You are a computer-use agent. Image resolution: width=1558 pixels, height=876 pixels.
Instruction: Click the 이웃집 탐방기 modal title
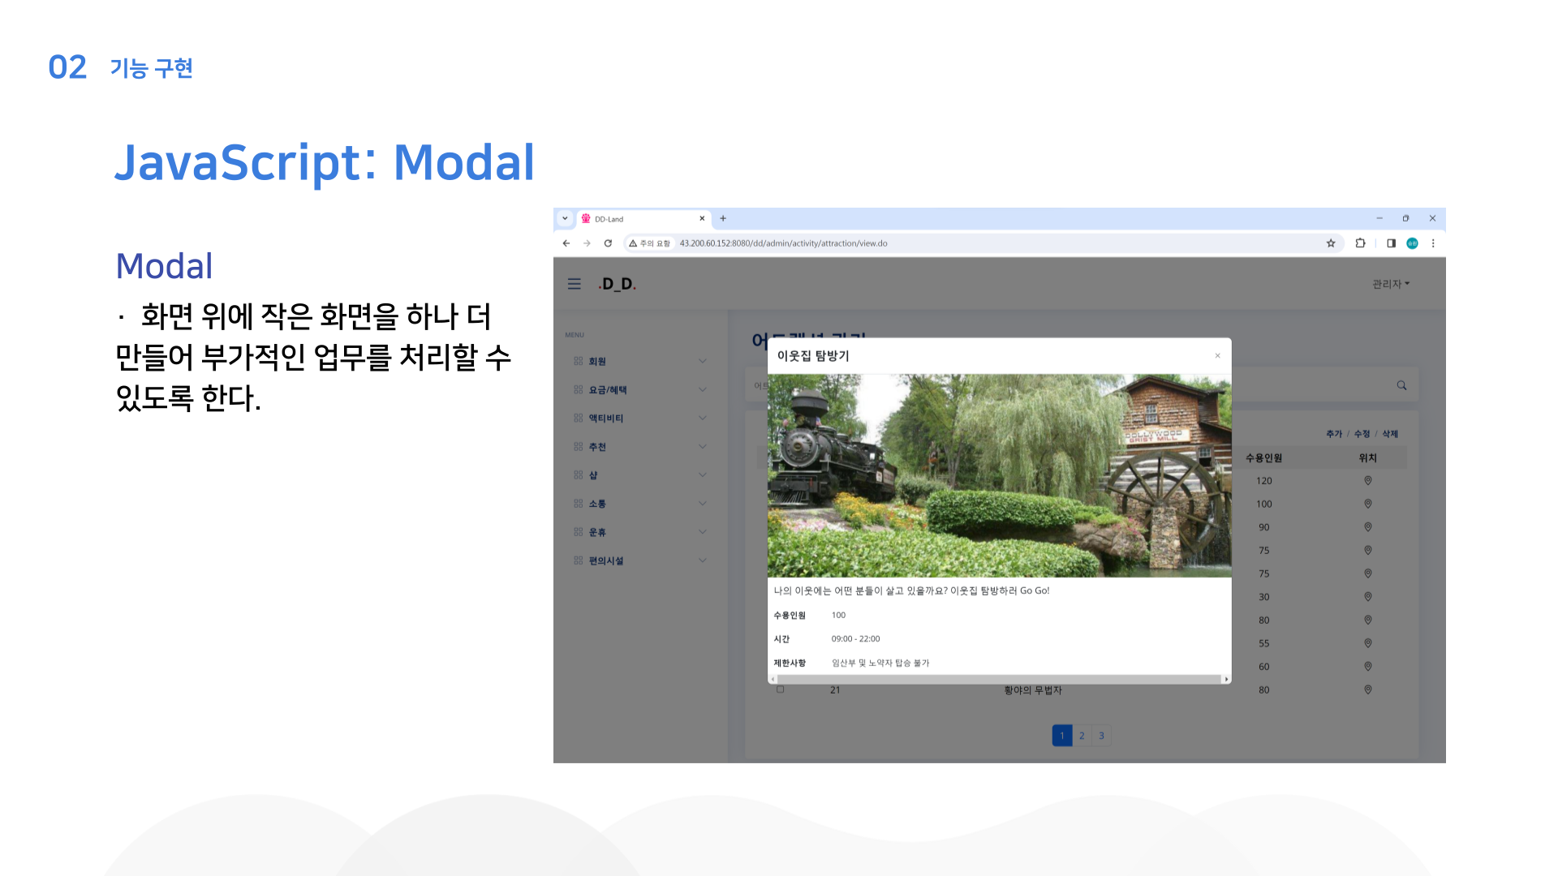[x=813, y=356]
